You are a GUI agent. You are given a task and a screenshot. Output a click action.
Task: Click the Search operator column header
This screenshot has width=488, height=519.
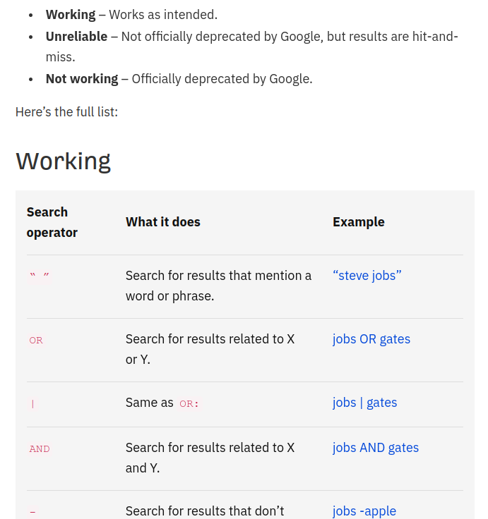click(x=52, y=222)
